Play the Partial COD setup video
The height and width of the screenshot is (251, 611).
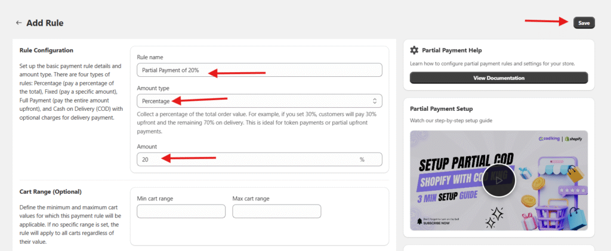point(498,179)
